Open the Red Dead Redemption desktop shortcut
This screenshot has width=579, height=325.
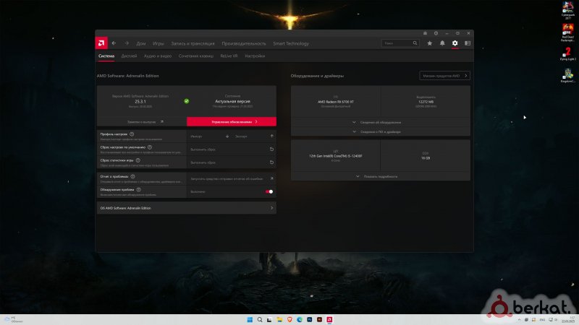pos(568,32)
